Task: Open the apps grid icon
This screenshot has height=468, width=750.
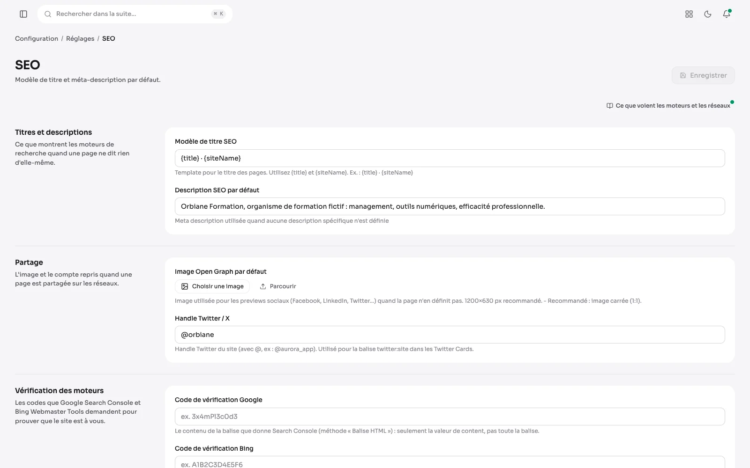Action: click(x=689, y=14)
